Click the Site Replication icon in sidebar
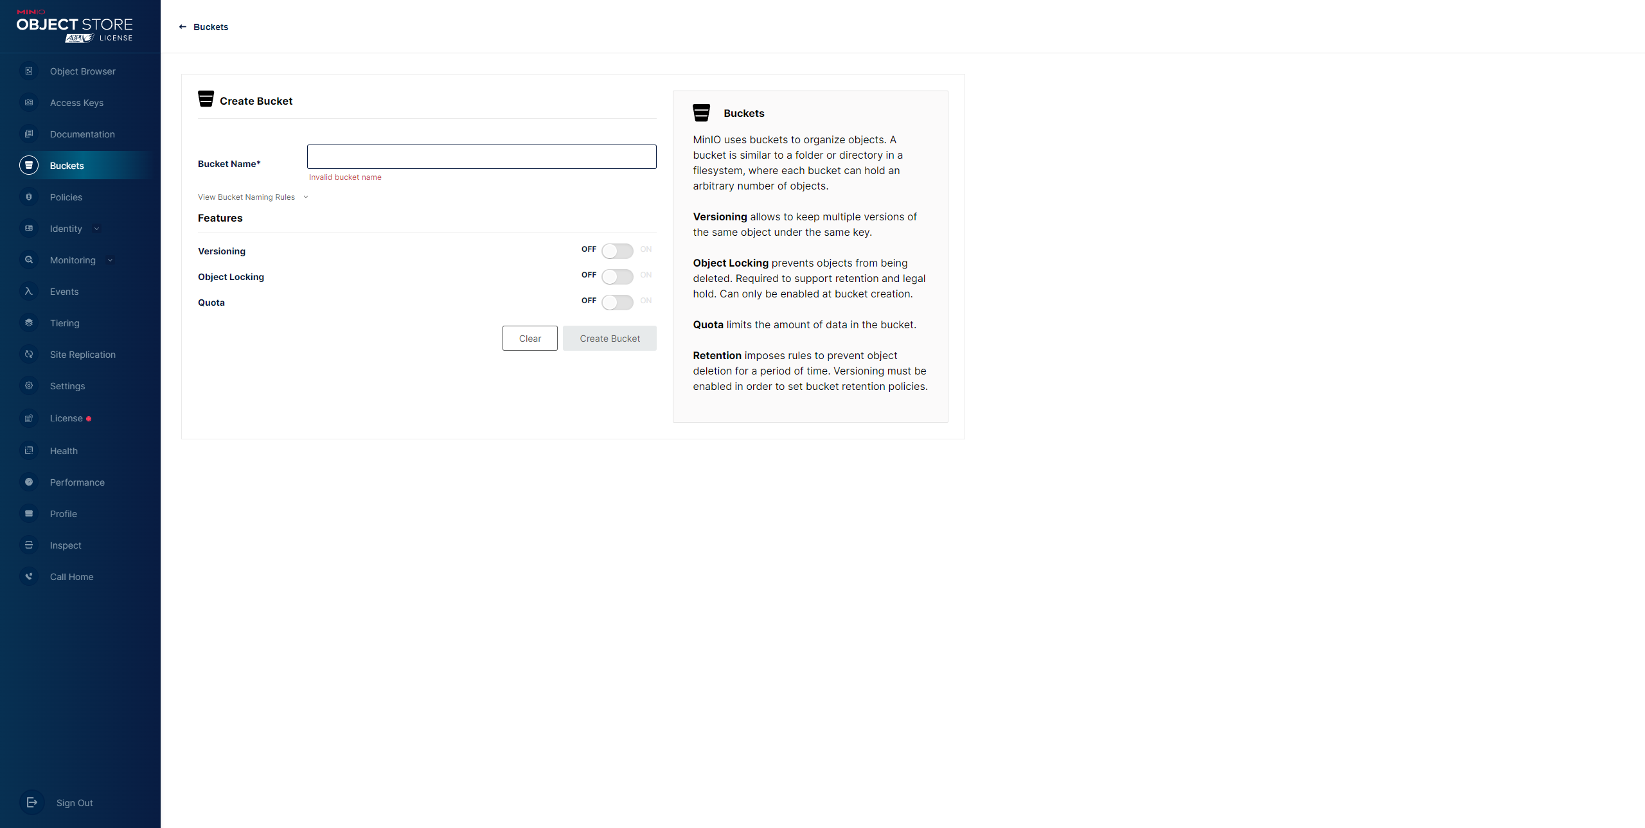Viewport: 1645px width, 828px height. [x=28, y=354]
